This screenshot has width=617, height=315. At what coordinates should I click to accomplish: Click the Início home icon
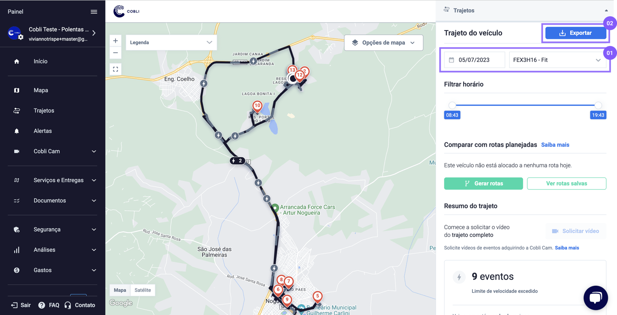tap(16, 61)
